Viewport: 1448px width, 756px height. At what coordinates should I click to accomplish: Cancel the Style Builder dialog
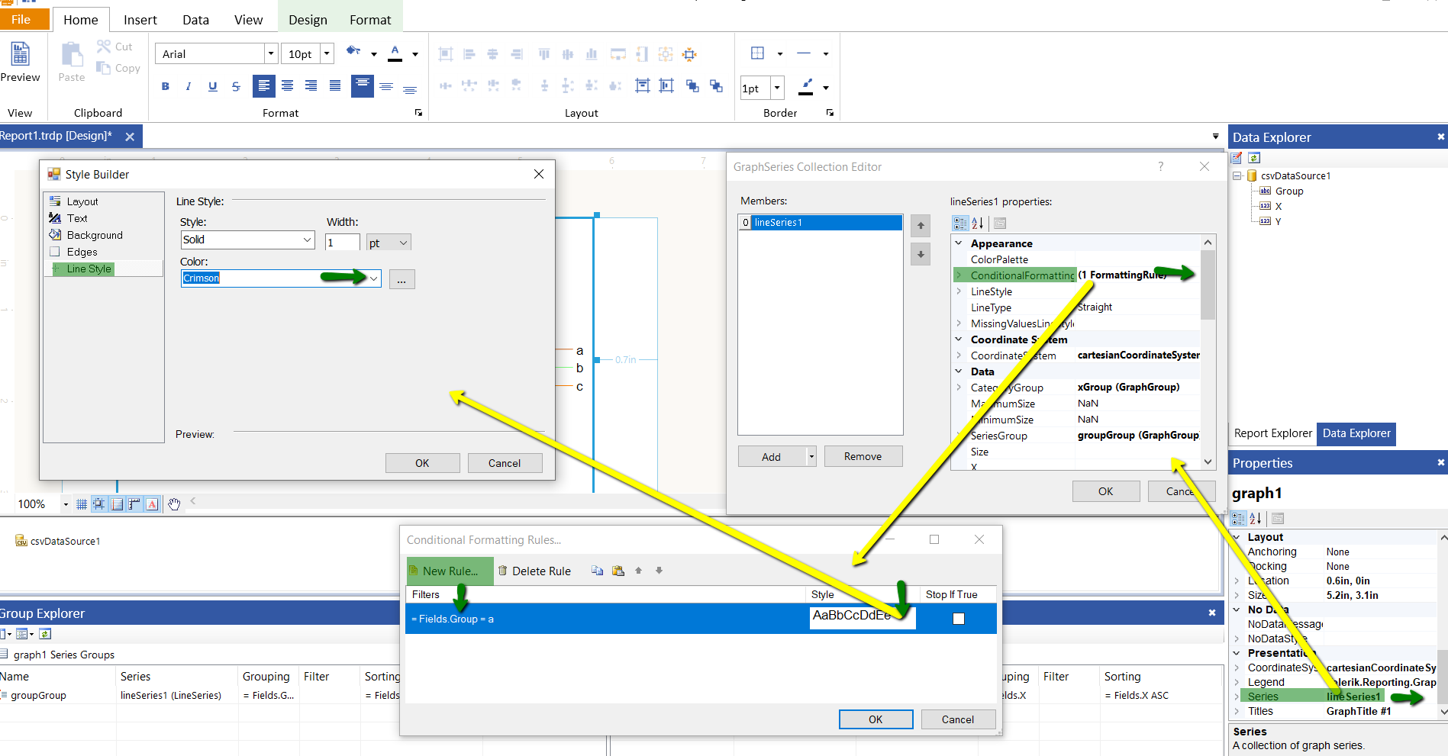505,463
